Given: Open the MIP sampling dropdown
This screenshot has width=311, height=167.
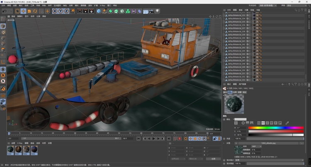Looking at the screenshot, I should (256, 146).
